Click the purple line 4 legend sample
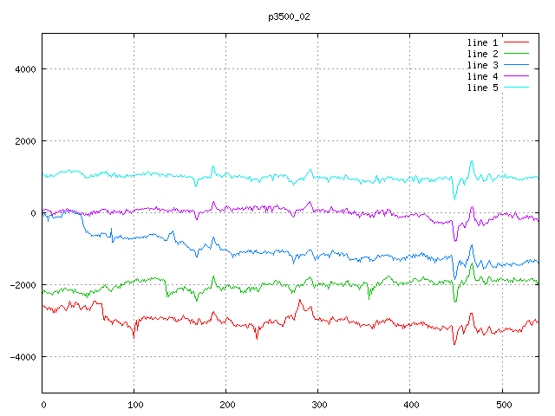The height and width of the screenshot is (416, 555). [516, 75]
